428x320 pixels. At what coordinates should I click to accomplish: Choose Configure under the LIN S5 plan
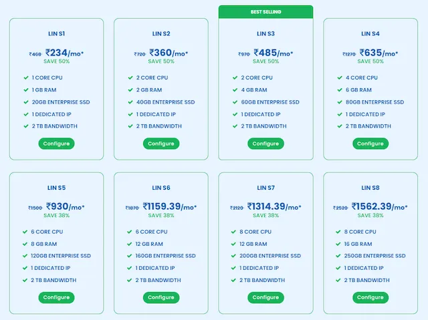[x=56, y=297]
